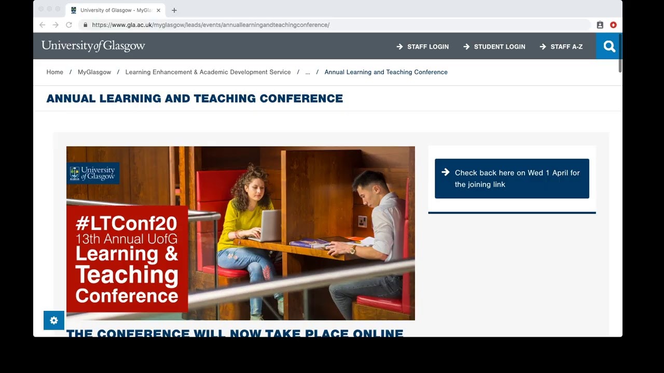The width and height of the screenshot is (664, 373).
Task: Open a new browser tab with the plus icon
Action: coord(174,10)
